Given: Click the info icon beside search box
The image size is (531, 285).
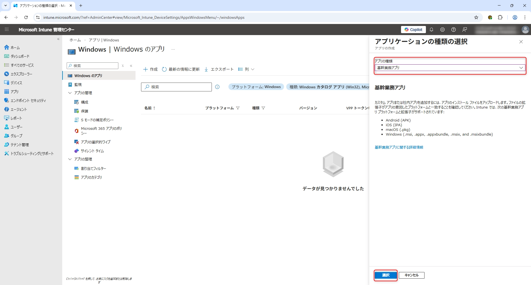Looking at the screenshot, I should (x=217, y=87).
